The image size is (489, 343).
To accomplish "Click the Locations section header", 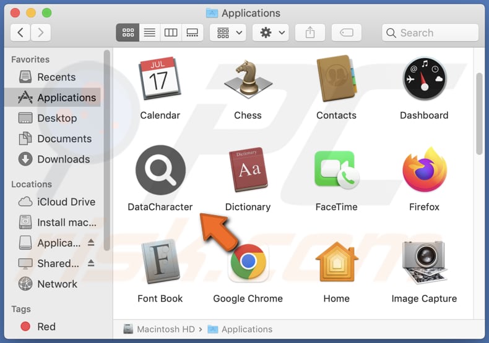I will (32, 184).
